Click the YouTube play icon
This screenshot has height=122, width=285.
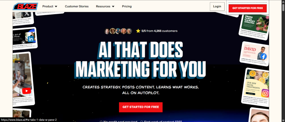tap(26, 91)
